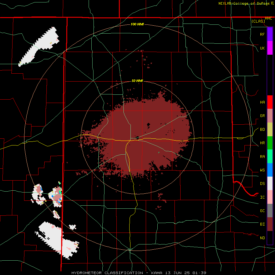275x275 pixels.
Task: Click the GR legend label
Action: [x=262, y=116]
